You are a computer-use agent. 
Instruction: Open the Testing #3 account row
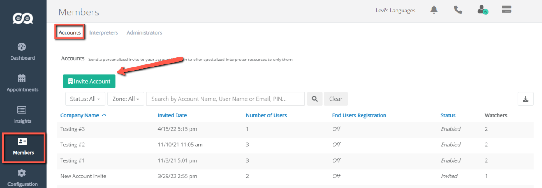295,129
